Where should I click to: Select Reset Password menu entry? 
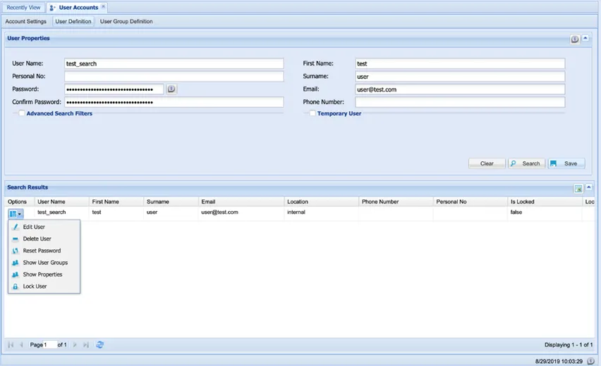tap(44, 251)
